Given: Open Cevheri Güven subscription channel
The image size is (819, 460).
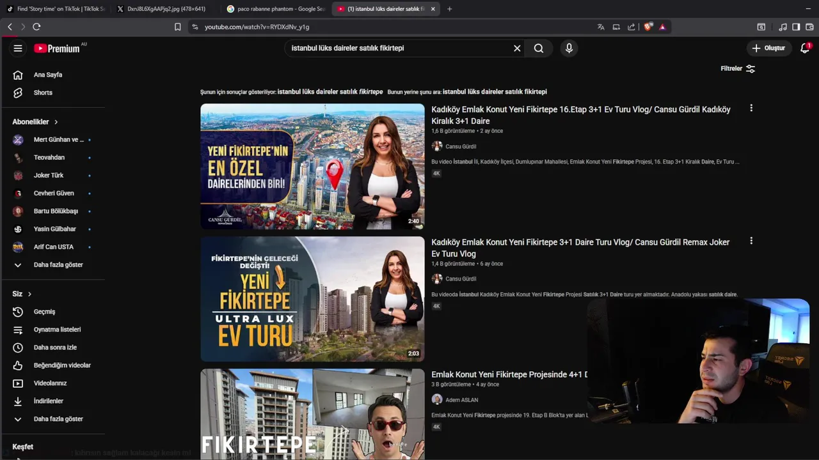Looking at the screenshot, I should pyautogui.click(x=52, y=194).
